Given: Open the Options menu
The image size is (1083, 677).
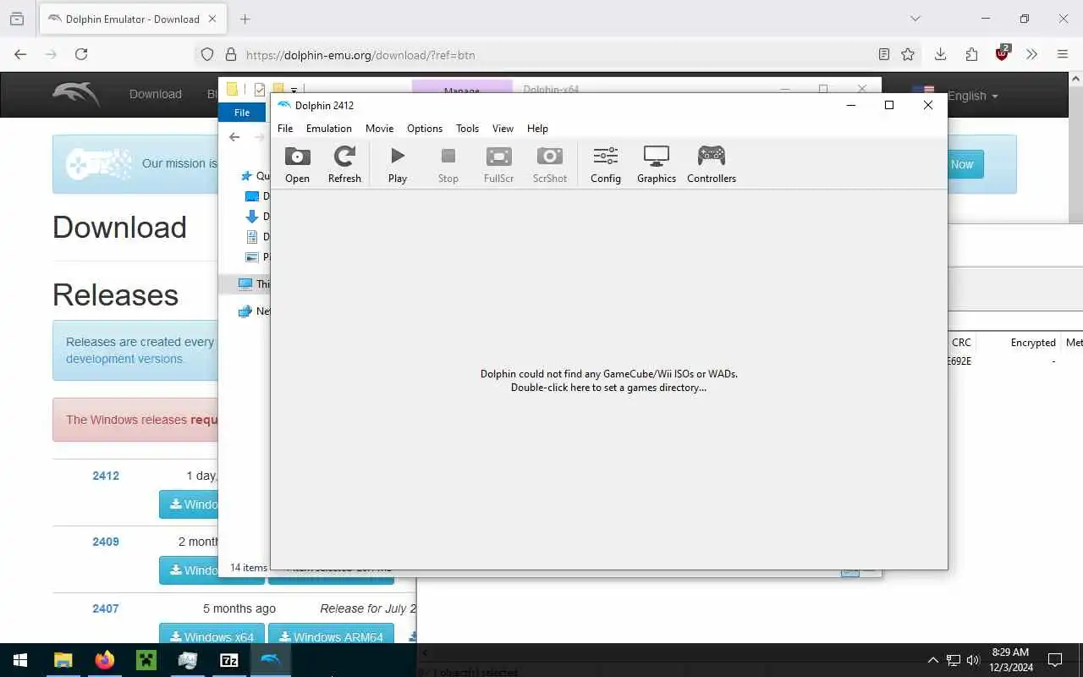Looking at the screenshot, I should pos(425,129).
